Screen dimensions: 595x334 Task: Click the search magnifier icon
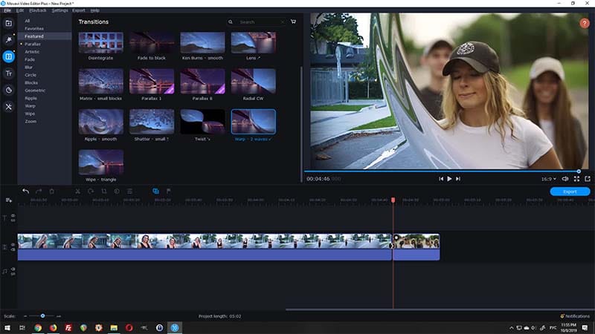(x=231, y=22)
